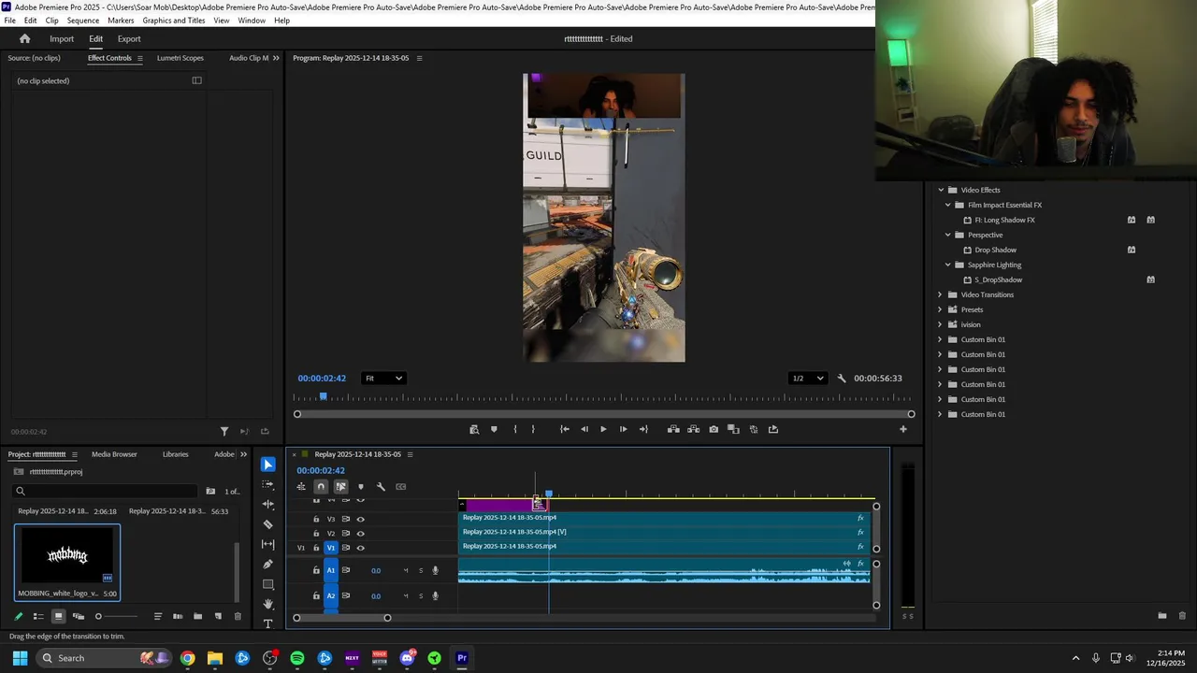The width and height of the screenshot is (1197, 673).
Task: Expand the Presets folder
Action: click(x=941, y=309)
